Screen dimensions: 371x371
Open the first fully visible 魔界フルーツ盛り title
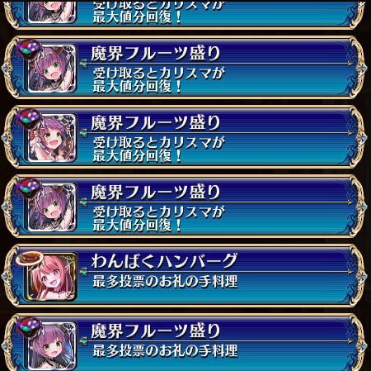(156, 54)
